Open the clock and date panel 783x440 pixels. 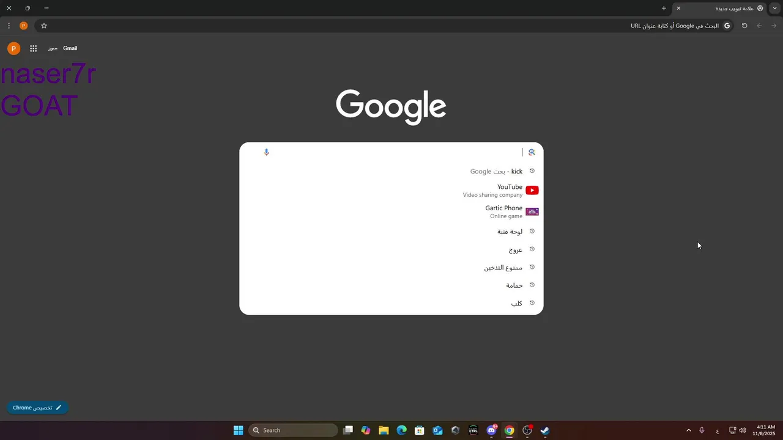click(765, 430)
